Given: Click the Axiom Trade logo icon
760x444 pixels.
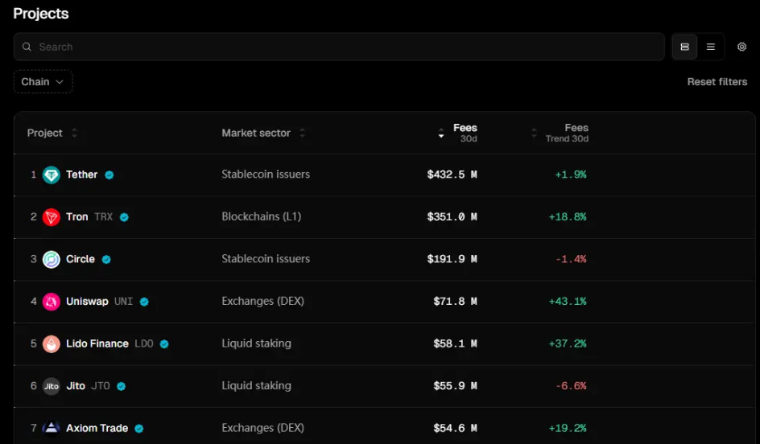Looking at the screenshot, I should click(x=52, y=428).
